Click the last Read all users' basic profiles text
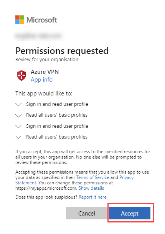 (57, 137)
